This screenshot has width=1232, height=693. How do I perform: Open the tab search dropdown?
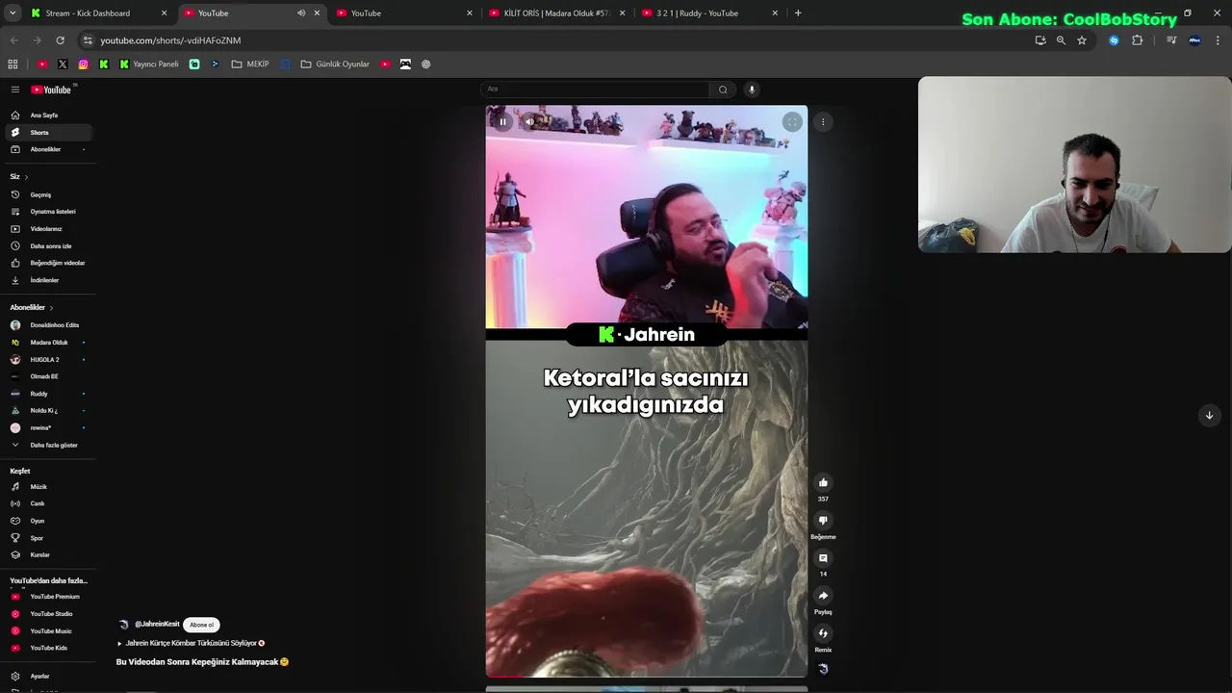point(13,13)
